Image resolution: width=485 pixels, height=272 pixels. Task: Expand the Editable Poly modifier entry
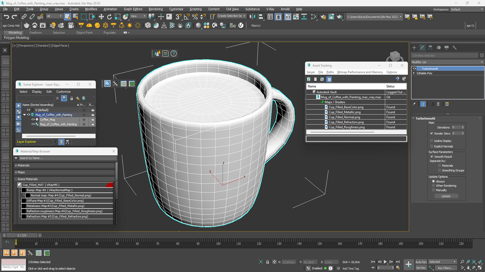tap(414, 73)
